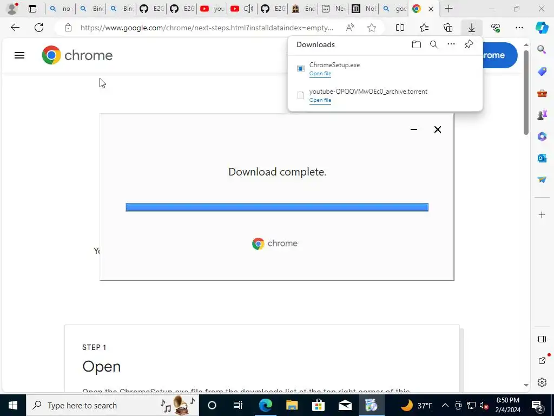Show hidden tray icons chevron
Viewport: 554px width, 416px height.
445,405
